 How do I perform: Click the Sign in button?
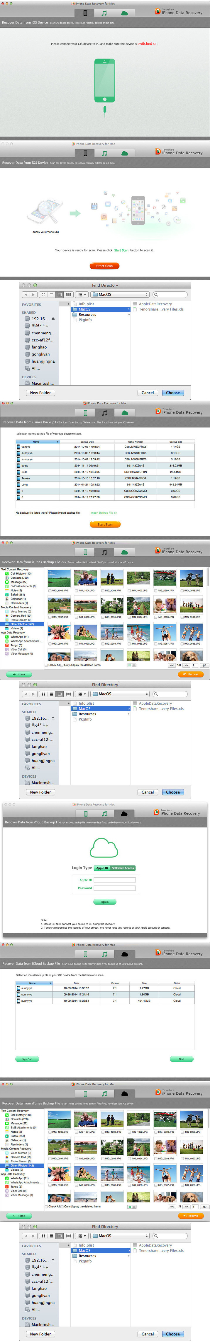105,902
